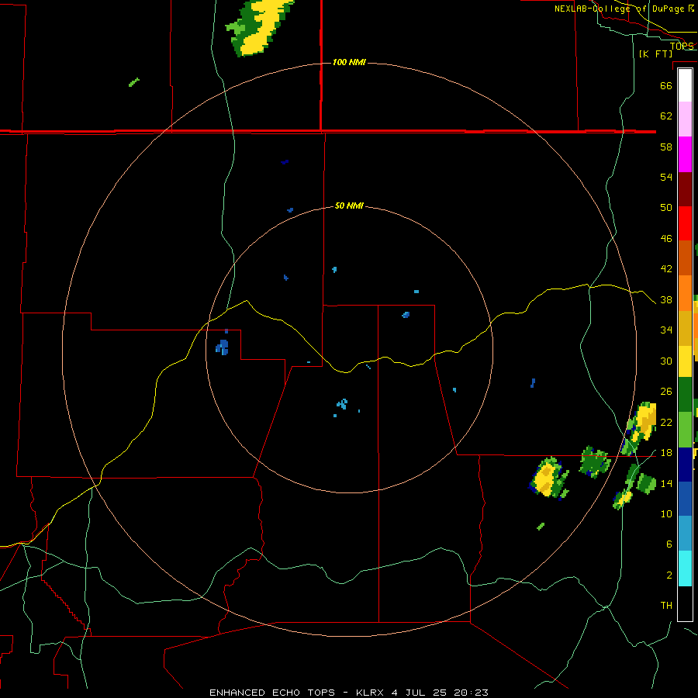This screenshot has width=698, height=698.
Task: Click the white swatch in the tops legend
Action: [685, 85]
